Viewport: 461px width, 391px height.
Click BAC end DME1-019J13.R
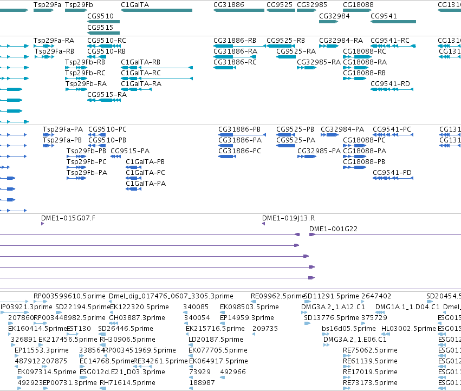[x=263, y=224]
